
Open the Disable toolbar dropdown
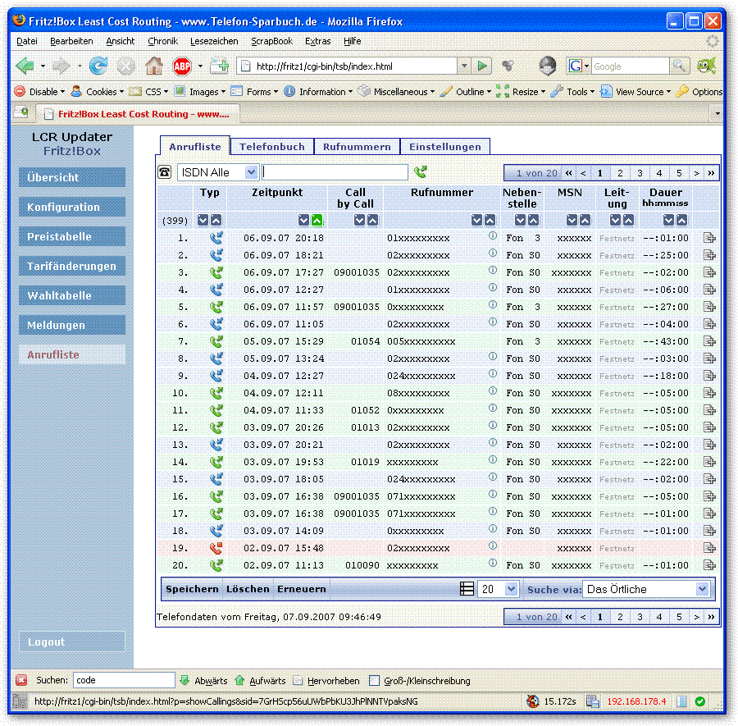(x=39, y=92)
